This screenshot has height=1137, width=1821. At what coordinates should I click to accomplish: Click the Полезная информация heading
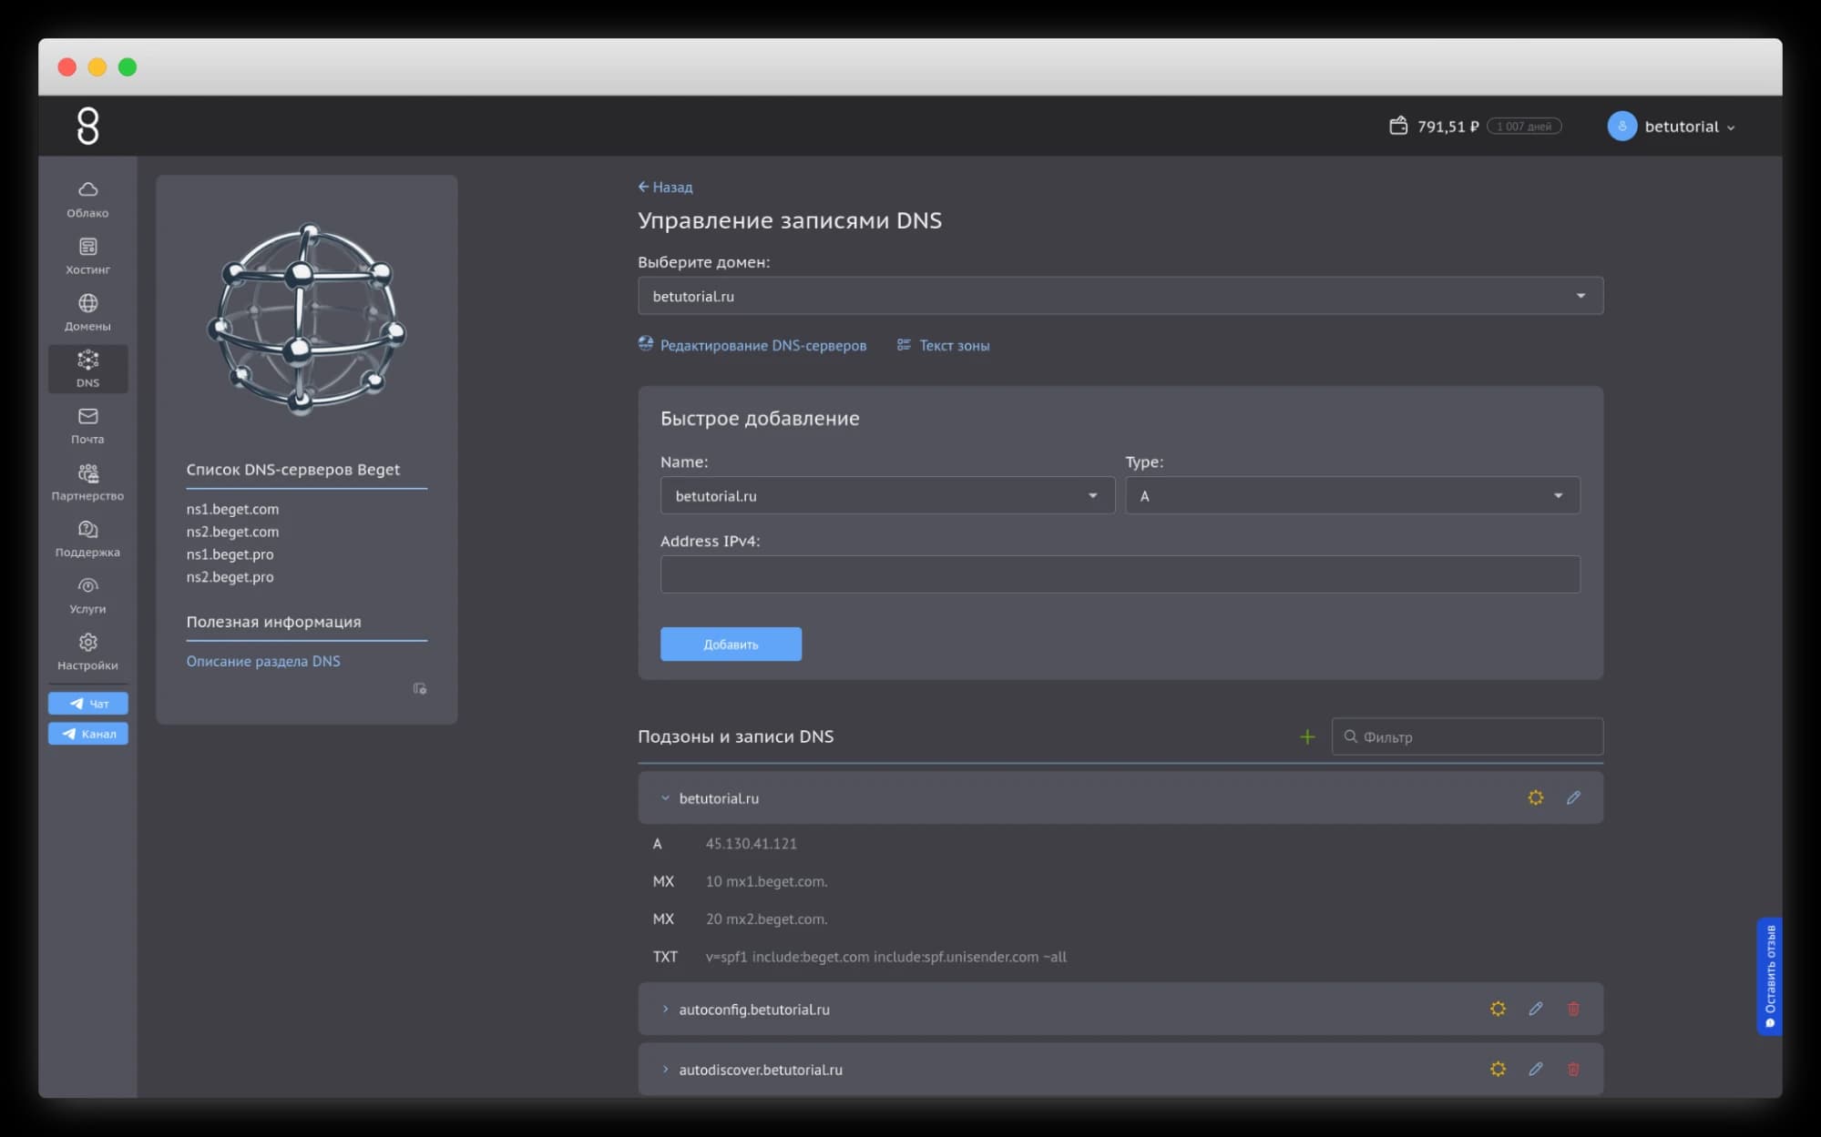coord(273,622)
